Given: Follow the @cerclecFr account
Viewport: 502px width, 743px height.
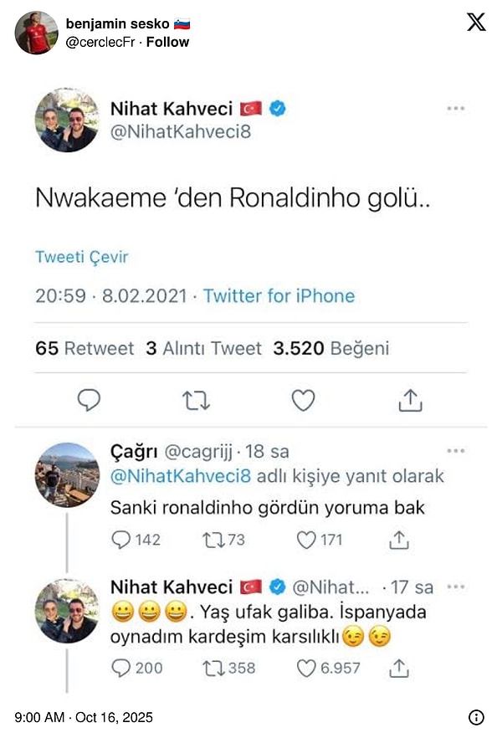Looking at the screenshot, I should pos(167,41).
